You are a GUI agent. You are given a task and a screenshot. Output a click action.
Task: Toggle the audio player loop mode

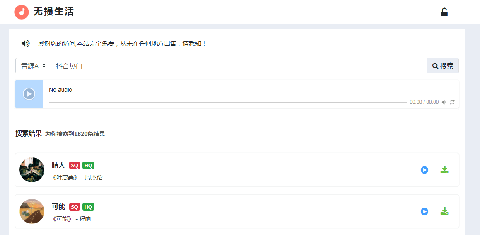(452, 102)
